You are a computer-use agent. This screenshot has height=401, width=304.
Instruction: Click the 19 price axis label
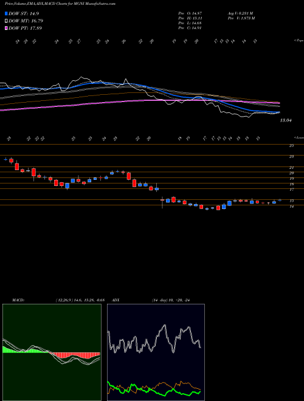[291, 179]
